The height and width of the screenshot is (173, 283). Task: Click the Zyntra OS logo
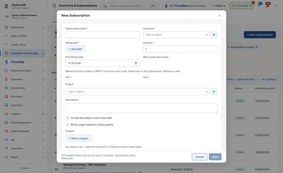point(6,6)
